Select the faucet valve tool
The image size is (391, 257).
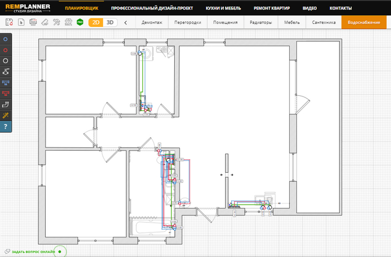pos(6,72)
